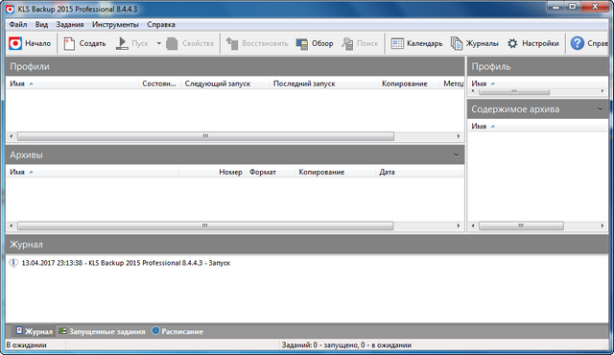Click Копирование column header in Профили
The width and height of the screenshot is (614, 355).
409,83
